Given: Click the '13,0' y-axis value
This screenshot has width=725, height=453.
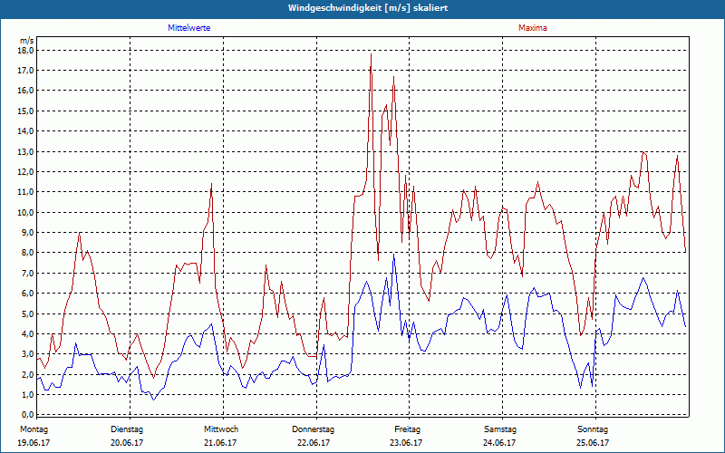Looking at the screenshot, I should point(26,151).
